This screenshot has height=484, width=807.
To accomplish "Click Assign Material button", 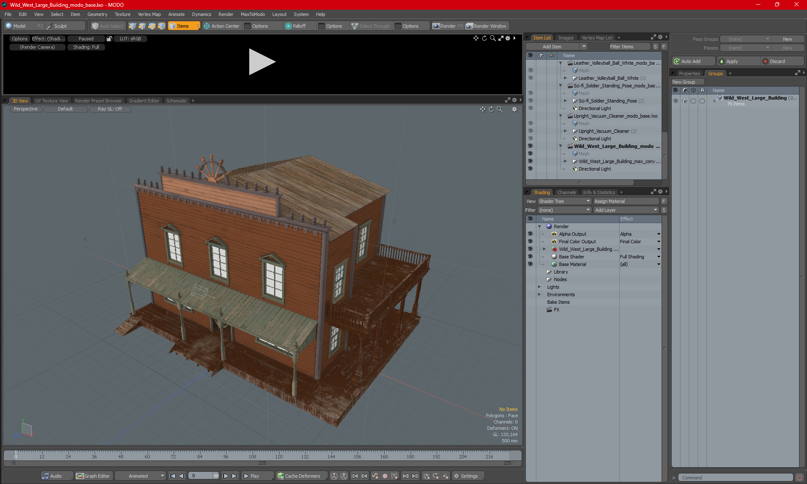I will pyautogui.click(x=626, y=201).
